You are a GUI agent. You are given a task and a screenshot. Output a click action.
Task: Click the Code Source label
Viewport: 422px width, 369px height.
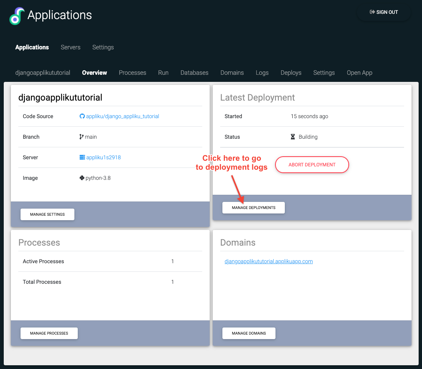point(38,116)
